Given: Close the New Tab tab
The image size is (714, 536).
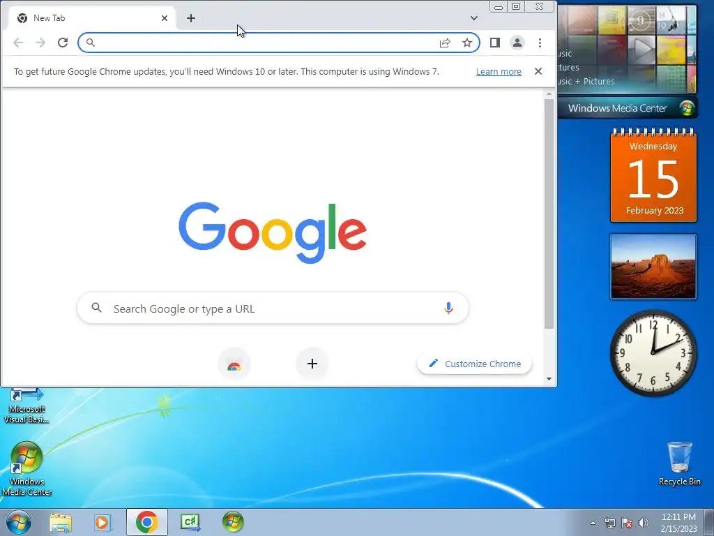Looking at the screenshot, I should tap(165, 18).
